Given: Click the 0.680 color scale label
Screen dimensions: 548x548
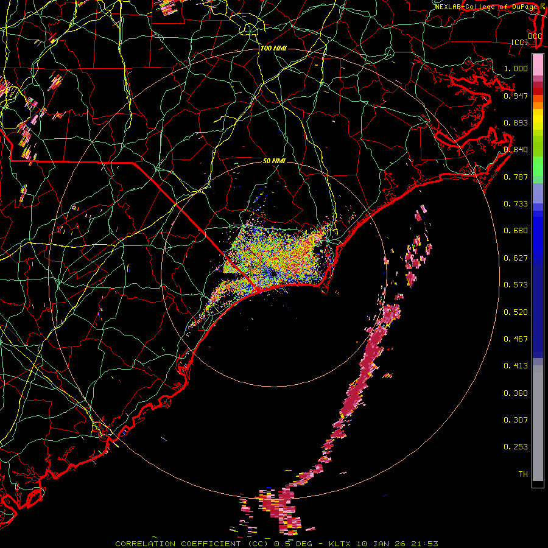Looking at the screenshot, I should point(516,231).
